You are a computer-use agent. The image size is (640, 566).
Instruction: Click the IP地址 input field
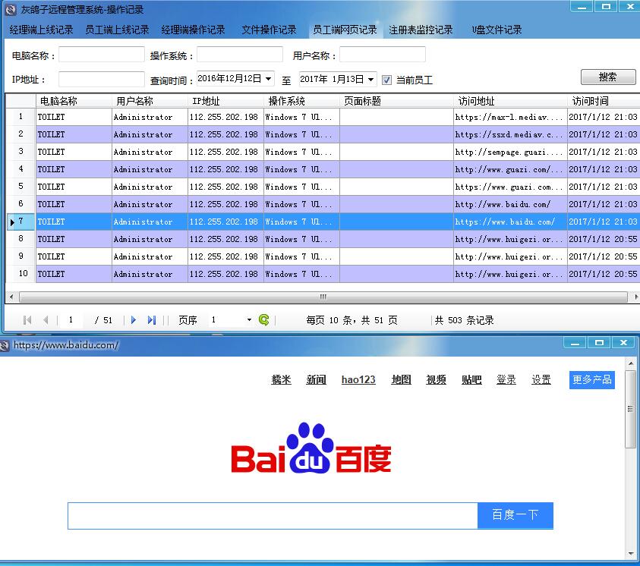tap(102, 79)
